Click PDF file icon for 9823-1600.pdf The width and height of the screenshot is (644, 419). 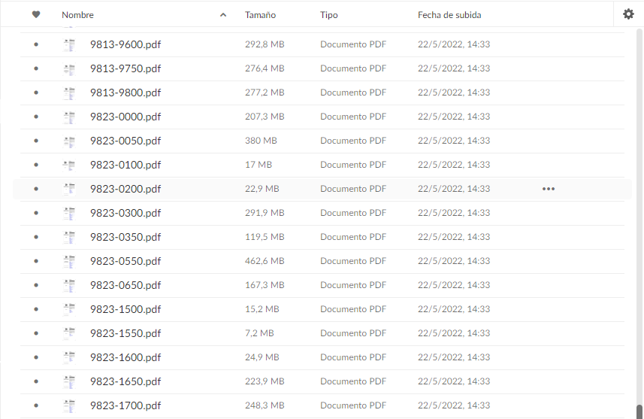tap(70, 357)
